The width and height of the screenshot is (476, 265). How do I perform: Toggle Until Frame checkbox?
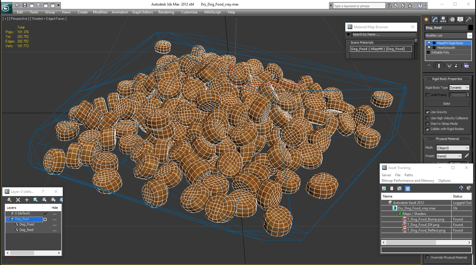tap(427, 95)
